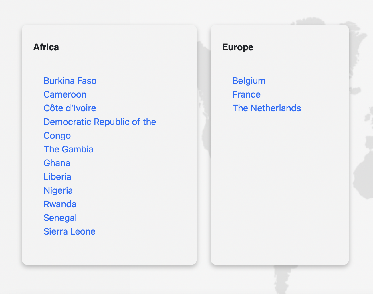Image resolution: width=373 pixels, height=294 pixels.
Task: Open the Burkina Faso link
Action: (x=70, y=81)
